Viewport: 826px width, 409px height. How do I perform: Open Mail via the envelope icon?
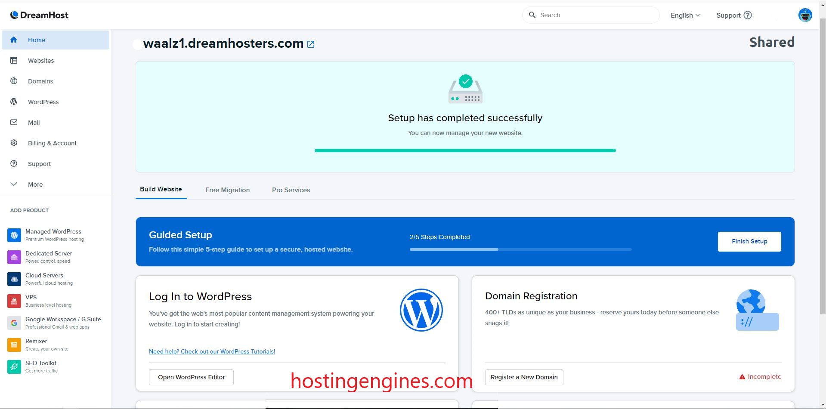click(x=13, y=122)
